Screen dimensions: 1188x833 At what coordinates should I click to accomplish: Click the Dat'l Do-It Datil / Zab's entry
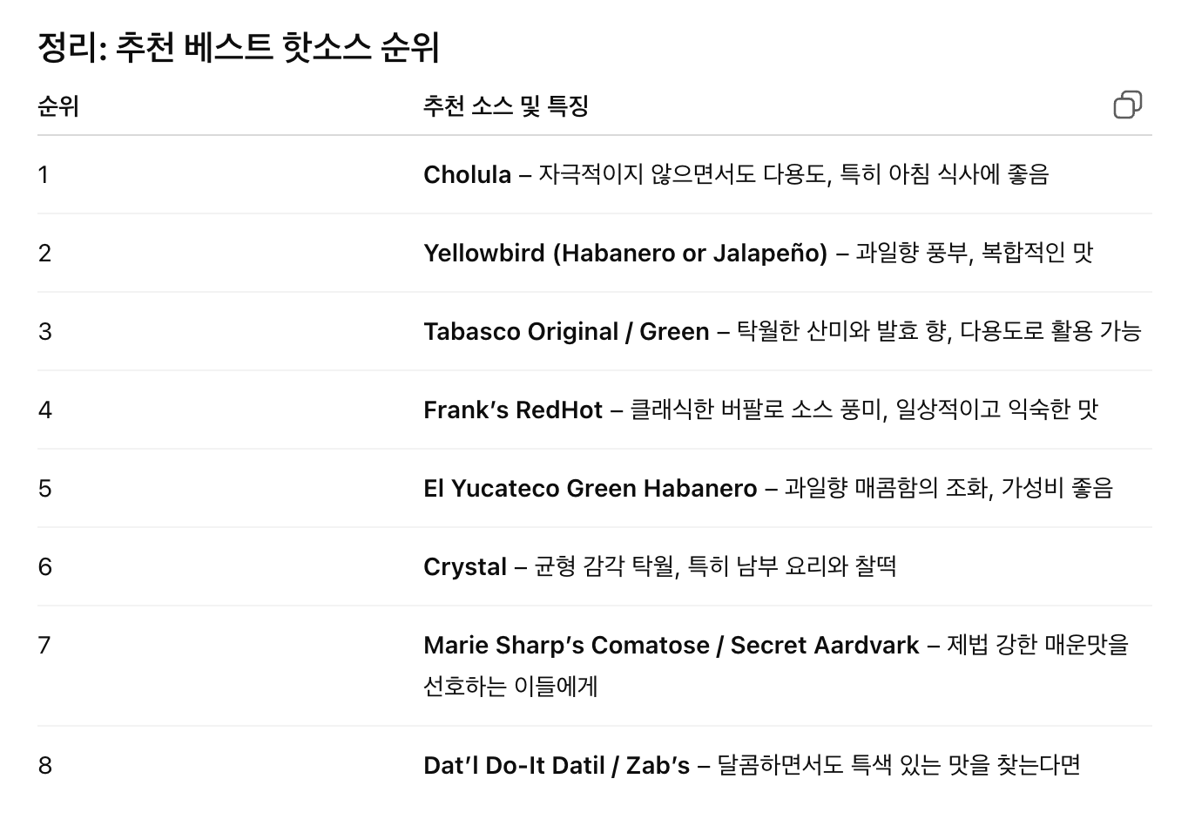tap(557, 765)
